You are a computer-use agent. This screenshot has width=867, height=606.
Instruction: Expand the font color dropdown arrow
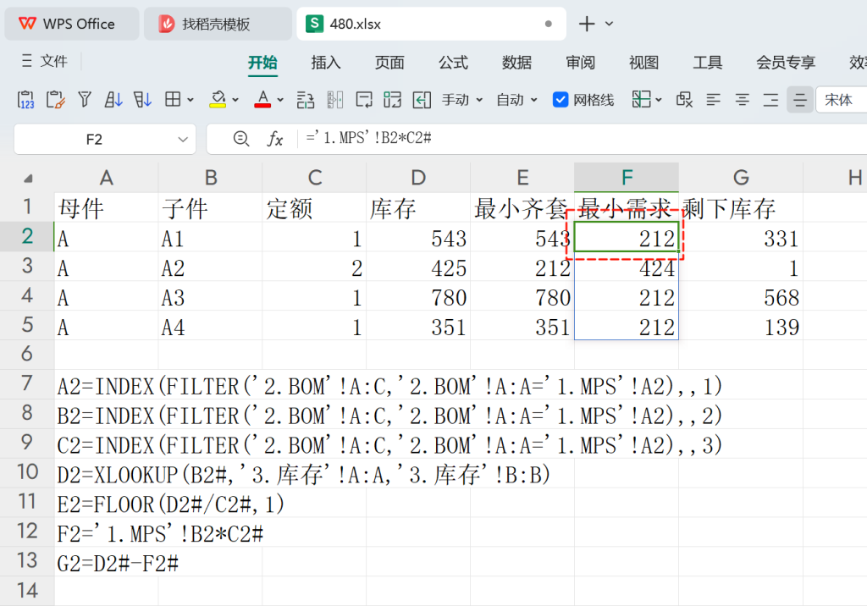coord(280,100)
